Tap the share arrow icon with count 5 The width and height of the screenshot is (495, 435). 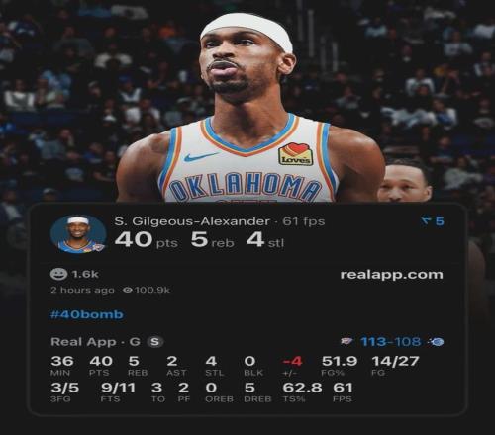[x=427, y=221]
